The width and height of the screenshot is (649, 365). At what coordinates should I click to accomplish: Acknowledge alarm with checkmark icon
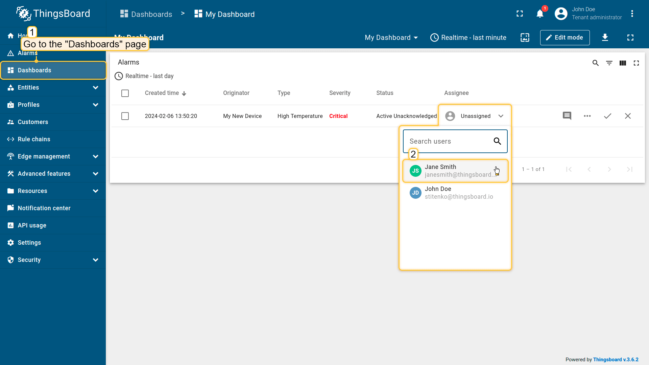coord(607,116)
